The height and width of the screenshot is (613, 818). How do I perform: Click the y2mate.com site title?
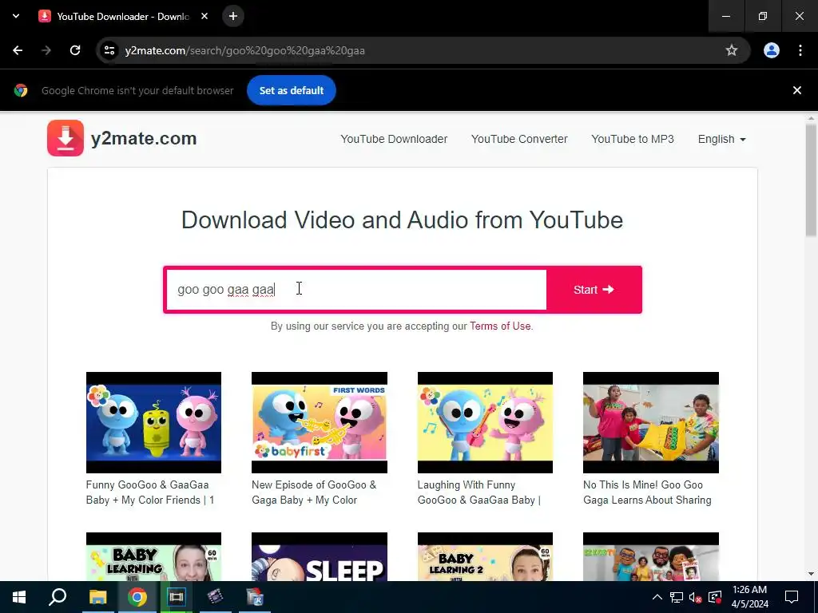[x=144, y=139]
